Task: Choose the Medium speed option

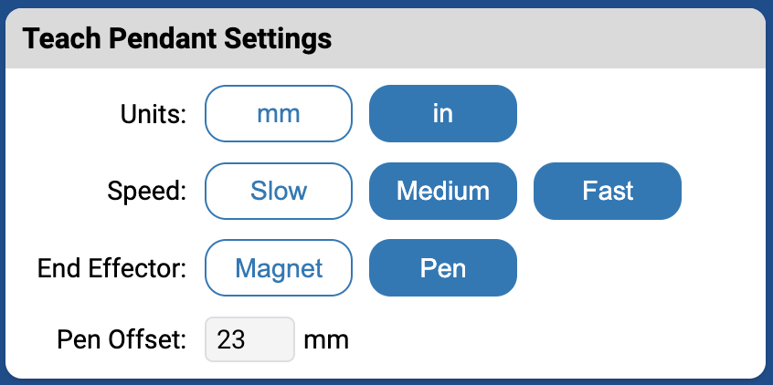Action: coord(443,191)
